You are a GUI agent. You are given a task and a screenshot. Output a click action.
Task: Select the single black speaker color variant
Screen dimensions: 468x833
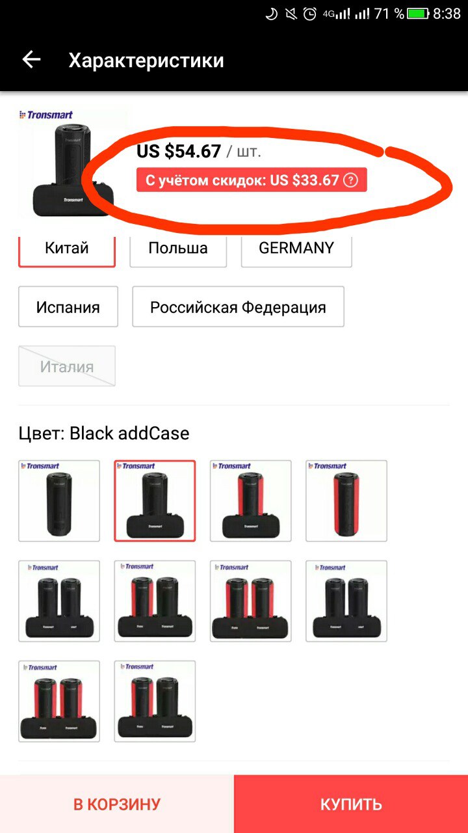click(59, 501)
